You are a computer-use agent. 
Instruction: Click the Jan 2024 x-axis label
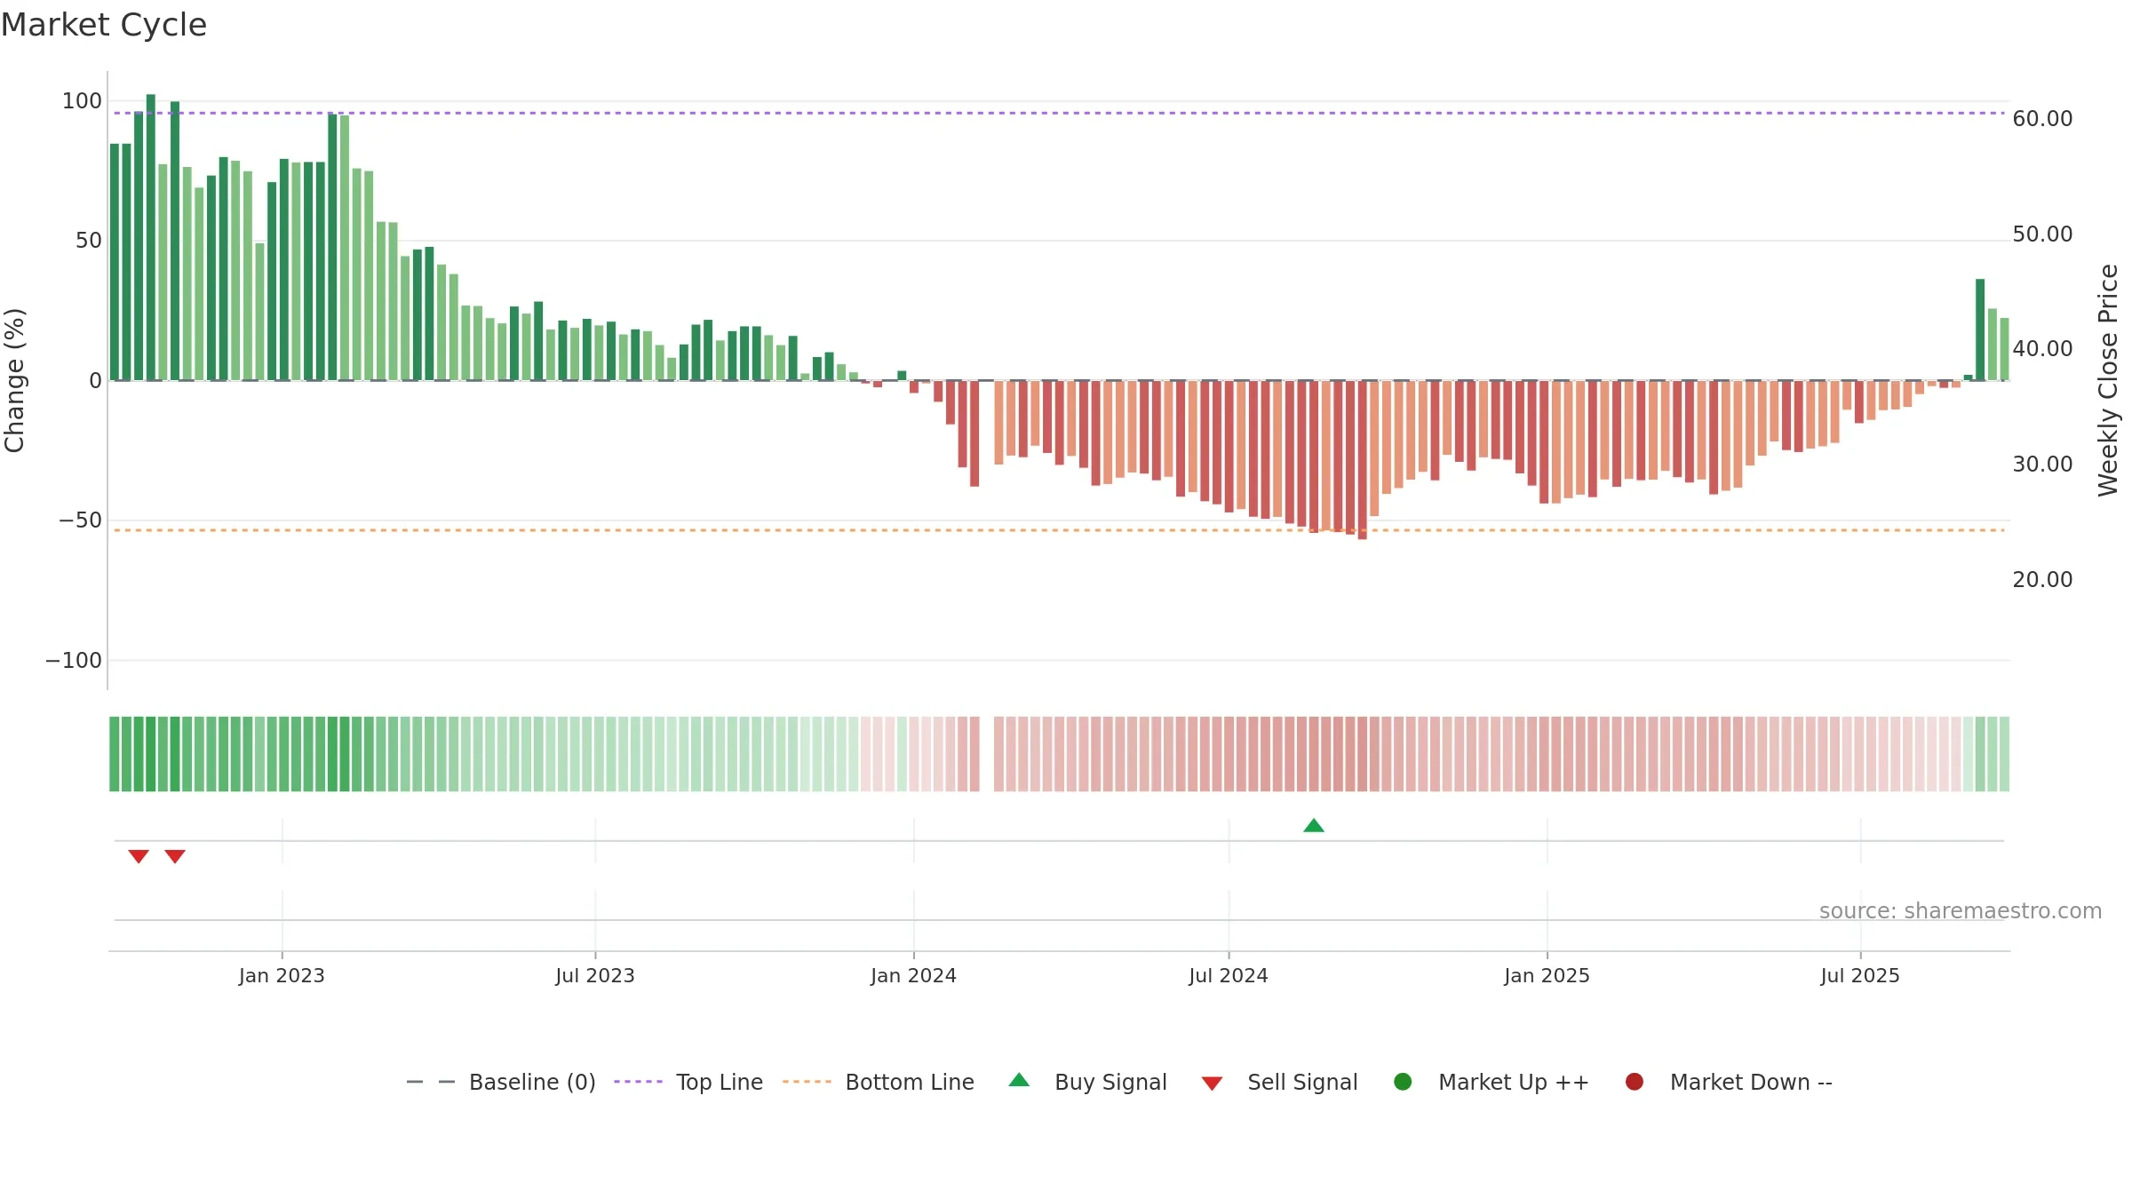[913, 976]
